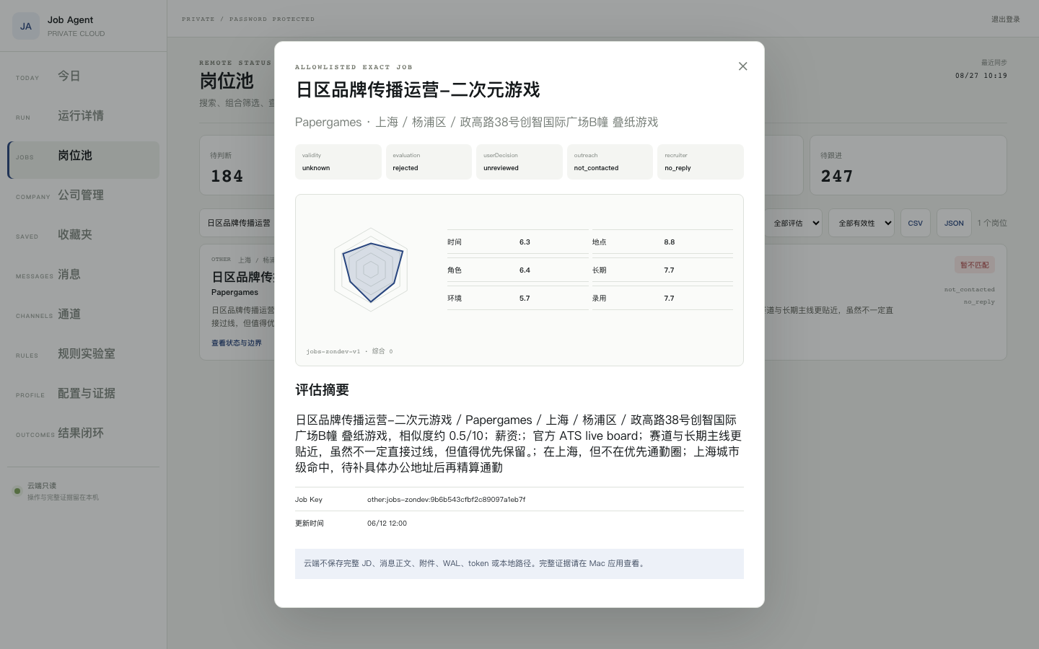Click the JA avatar logo
Viewport: 1039px width, 649px height.
(26, 26)
